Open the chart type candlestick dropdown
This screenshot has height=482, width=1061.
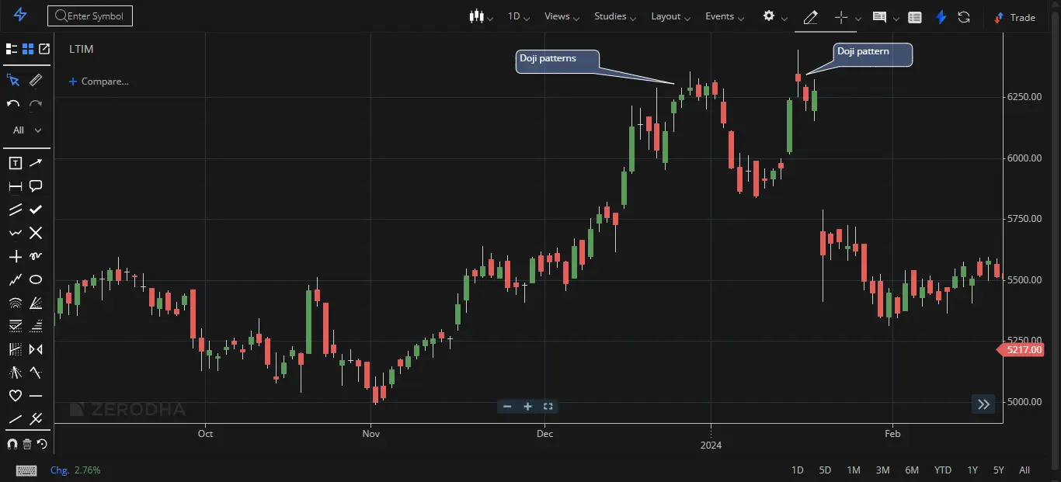[x=482, y=16]
